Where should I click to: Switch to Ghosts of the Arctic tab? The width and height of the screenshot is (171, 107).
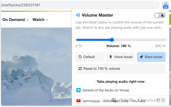121,90
